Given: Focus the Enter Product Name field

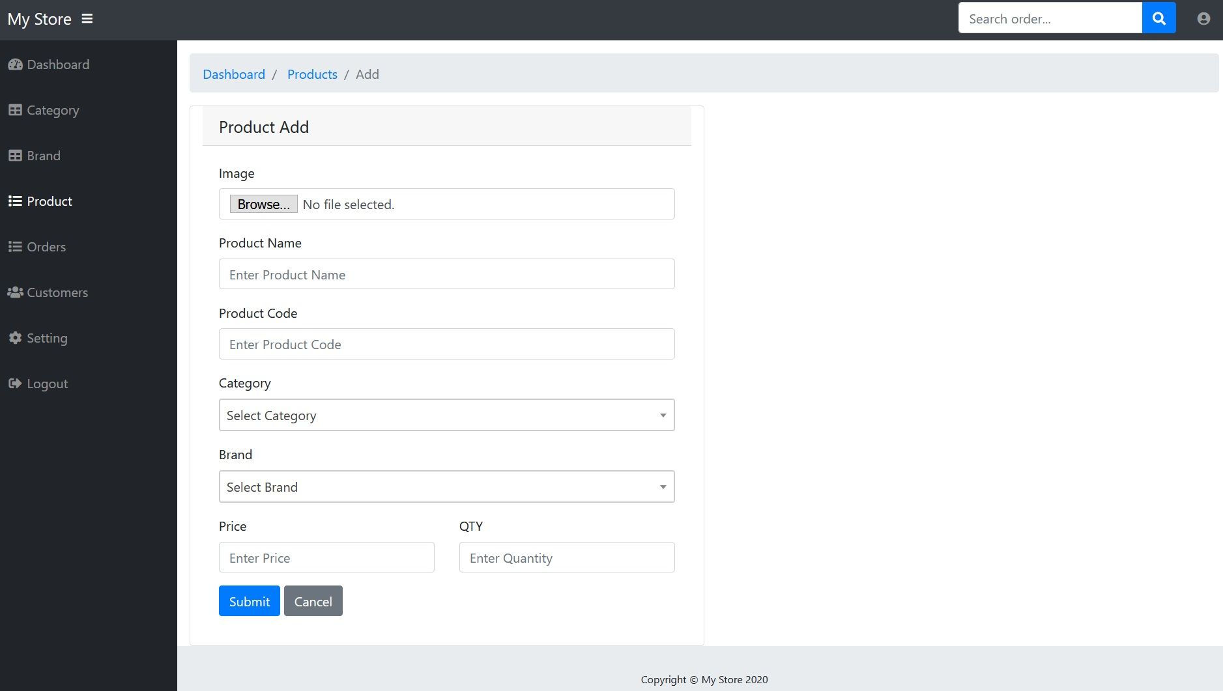Looking at the screenshot, I should (447, 274).
